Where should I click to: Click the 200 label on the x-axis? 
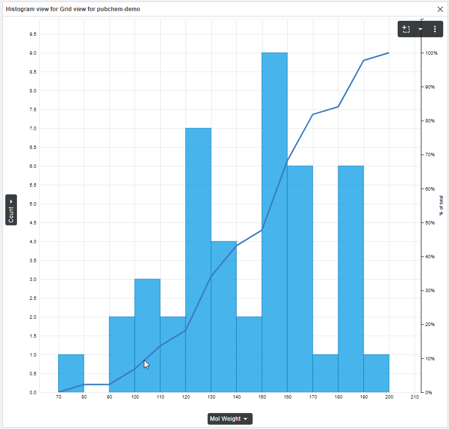pos(389,397)
